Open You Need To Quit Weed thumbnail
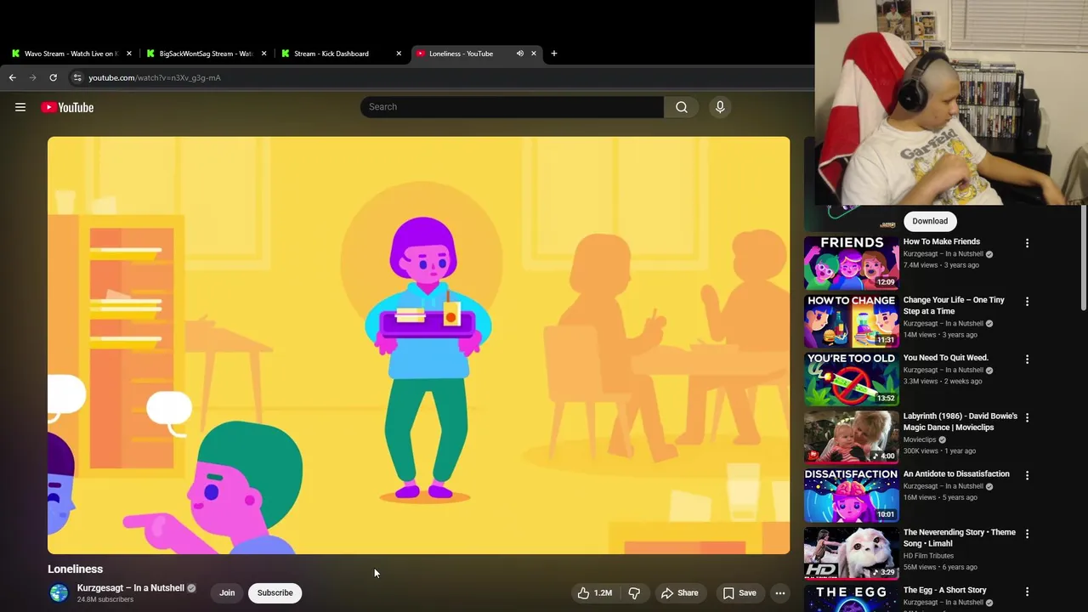Screen dimensions: 1088x612 tap(851, 379)
